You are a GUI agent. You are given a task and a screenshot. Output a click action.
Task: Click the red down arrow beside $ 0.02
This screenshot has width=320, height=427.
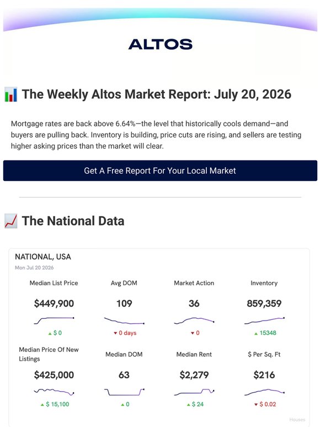pos(256,404)
